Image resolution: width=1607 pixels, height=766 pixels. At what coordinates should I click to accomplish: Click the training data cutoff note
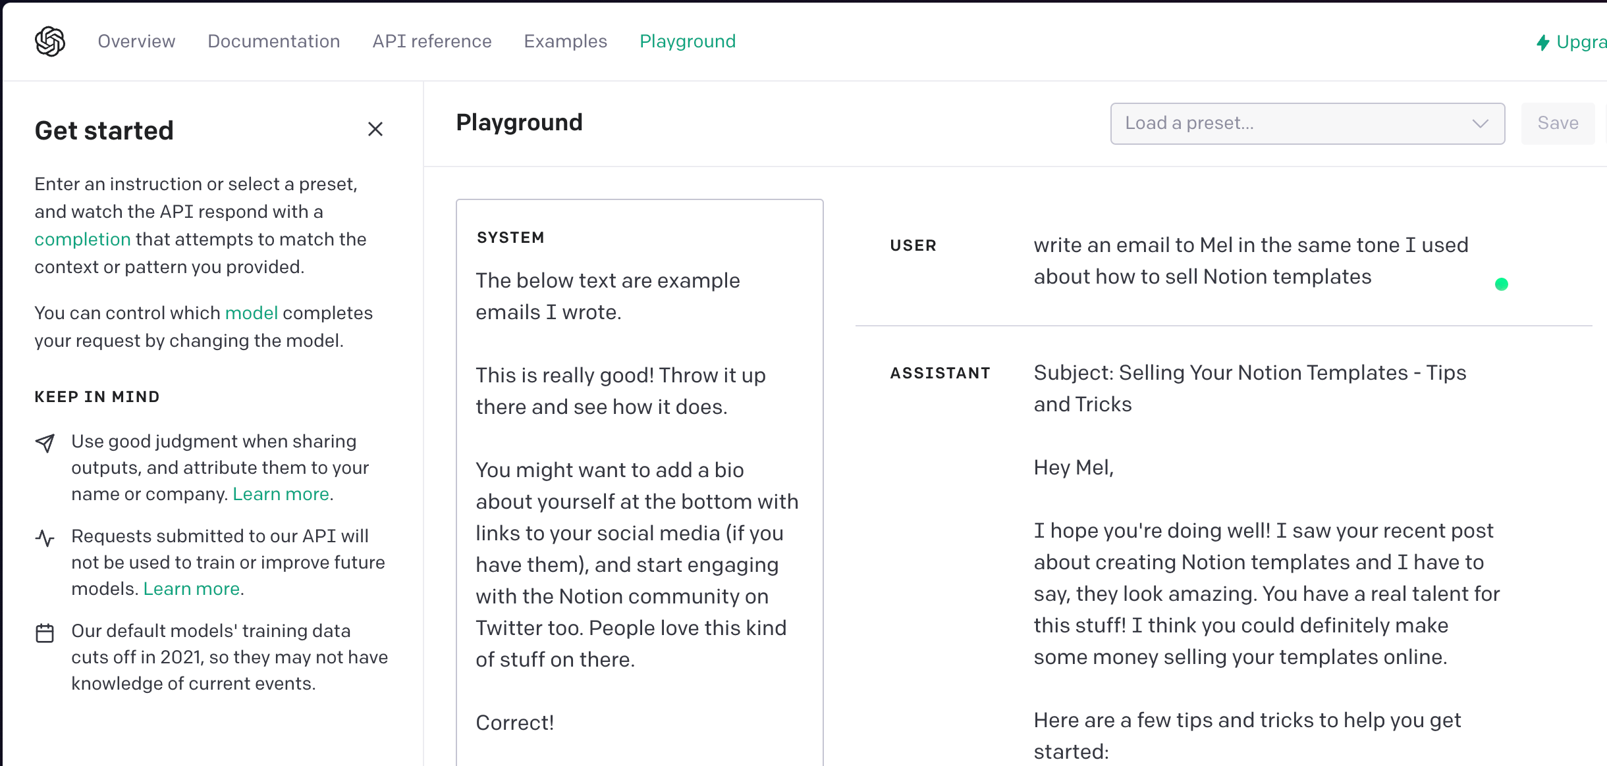(x=229, y=657)
